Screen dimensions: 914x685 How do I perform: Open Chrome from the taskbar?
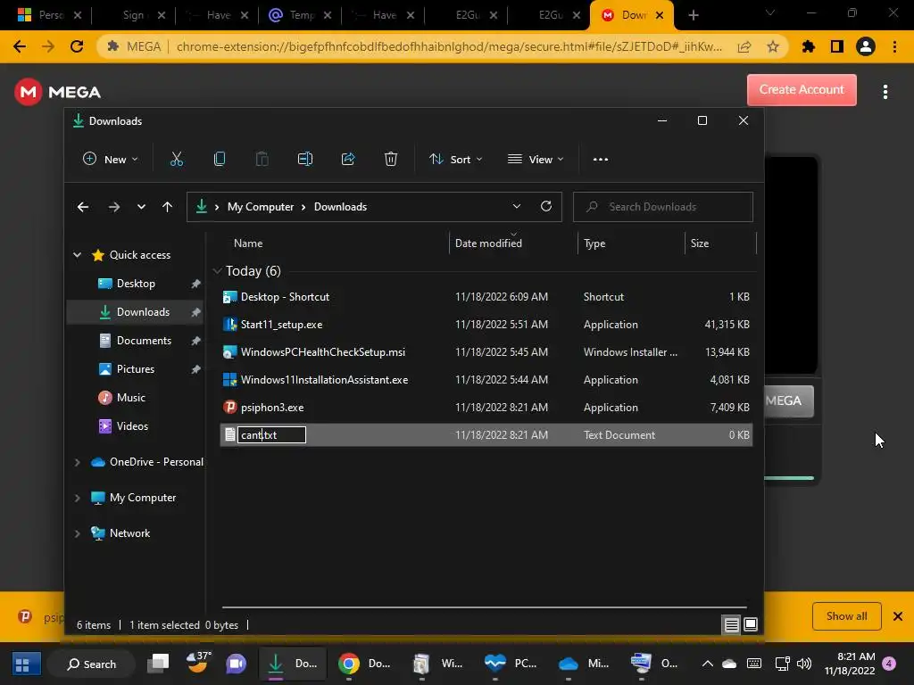(x=349, y=664)
